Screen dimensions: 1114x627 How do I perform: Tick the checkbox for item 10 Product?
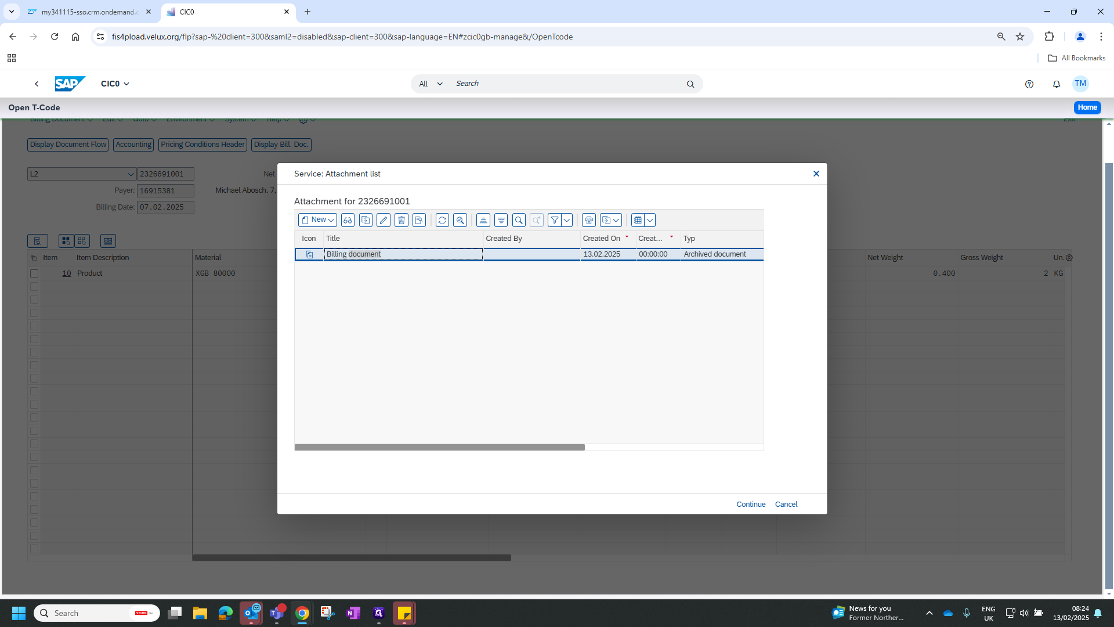click(34, 273)
